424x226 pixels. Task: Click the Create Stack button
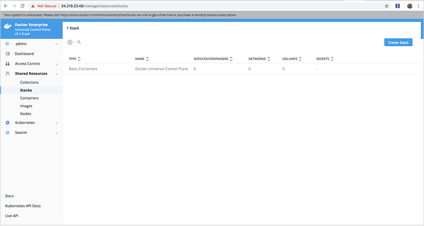[398, 42]
